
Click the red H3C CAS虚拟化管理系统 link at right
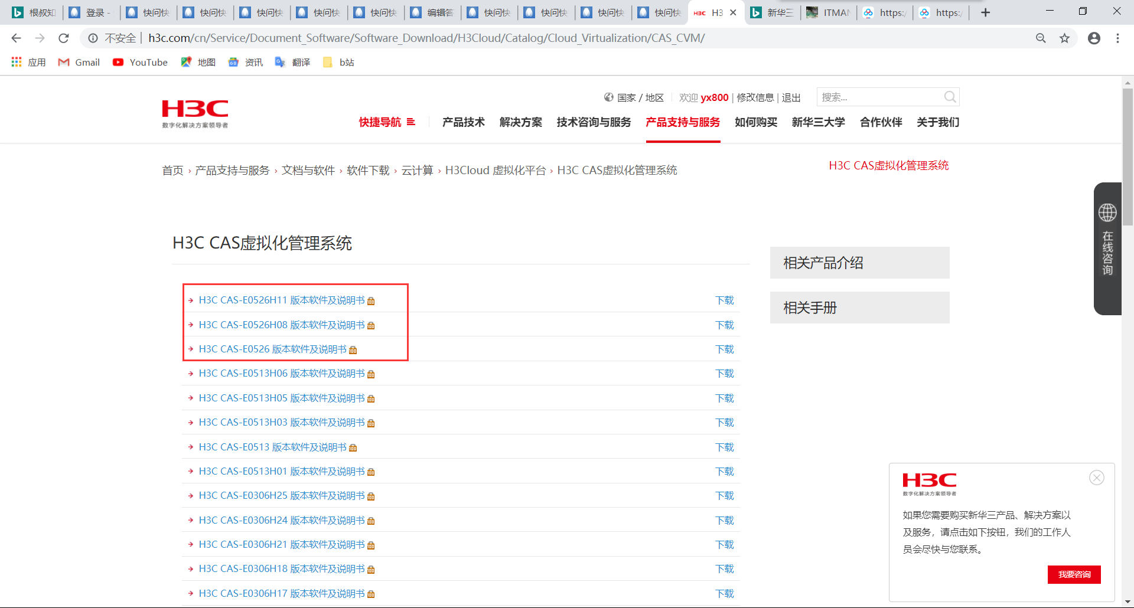(x=889, y=166)
